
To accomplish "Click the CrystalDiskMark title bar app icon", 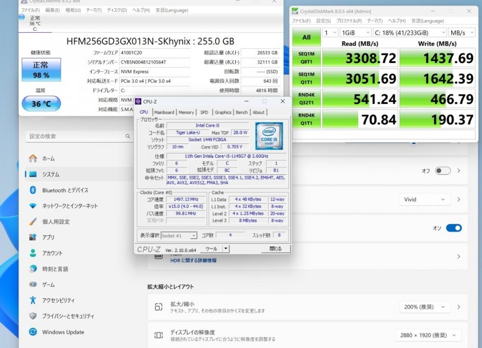I will [x=295, y=12].
